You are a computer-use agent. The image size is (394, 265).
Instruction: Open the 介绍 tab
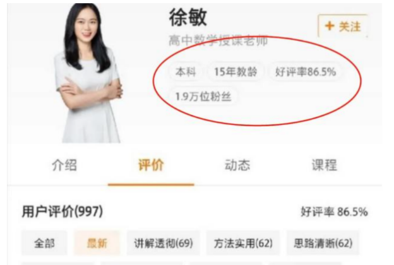64,165
